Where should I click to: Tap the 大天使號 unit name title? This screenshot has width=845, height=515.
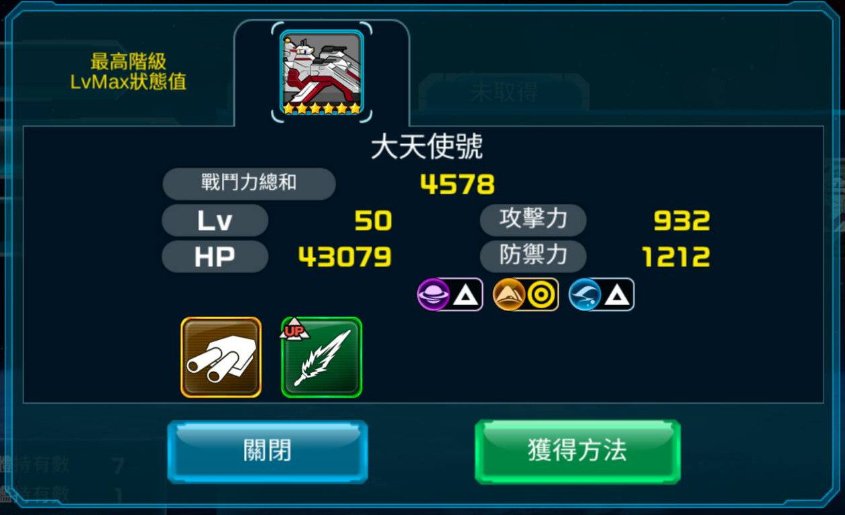[x=427, y=148]
